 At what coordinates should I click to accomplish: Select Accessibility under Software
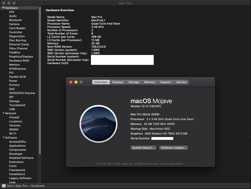[17, 142]
